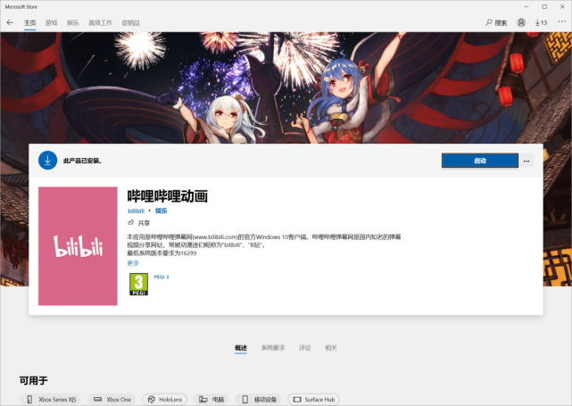Open the 高效工作 tab
The height and width of the screenshot is (406, 572).
[100, 22]
